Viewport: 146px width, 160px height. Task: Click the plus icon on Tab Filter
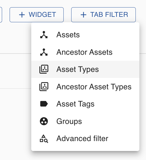click(x=84, y=15)
